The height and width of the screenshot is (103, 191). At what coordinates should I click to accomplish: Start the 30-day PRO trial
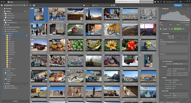point(146,2)
